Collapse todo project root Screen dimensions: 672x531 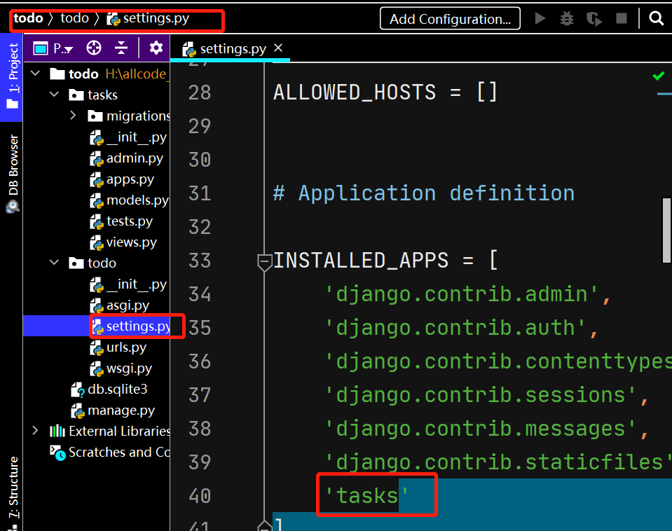36,74
